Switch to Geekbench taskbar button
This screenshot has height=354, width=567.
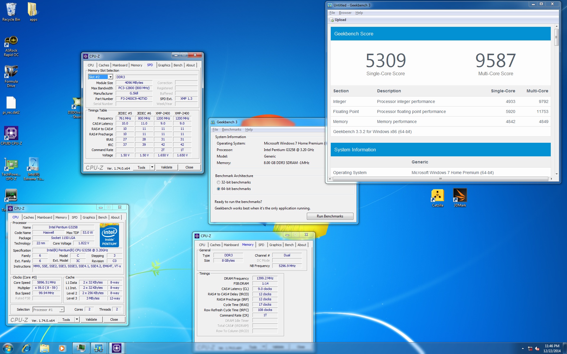(99, 348)
